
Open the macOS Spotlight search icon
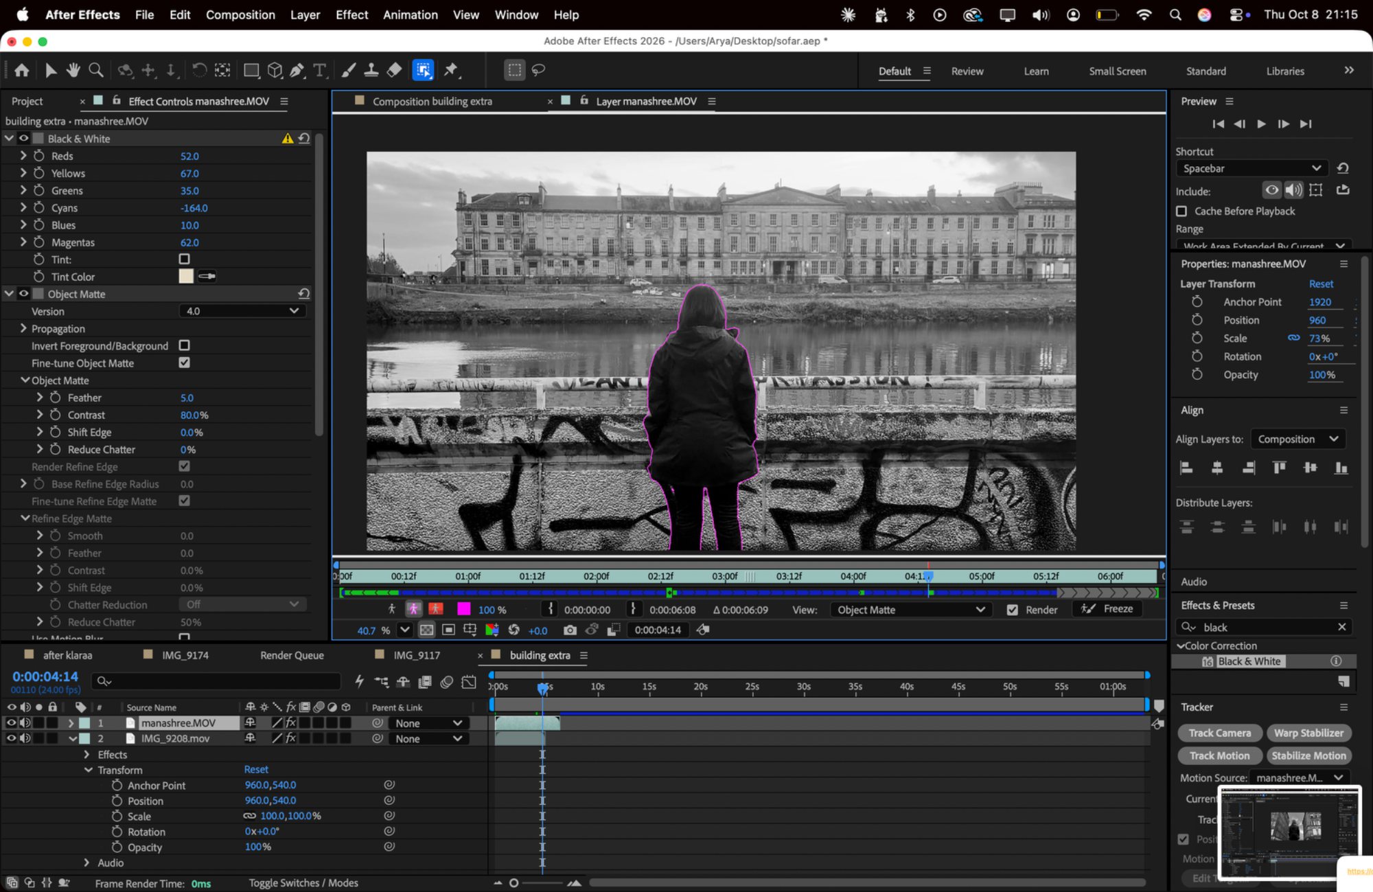[1175, 14]
